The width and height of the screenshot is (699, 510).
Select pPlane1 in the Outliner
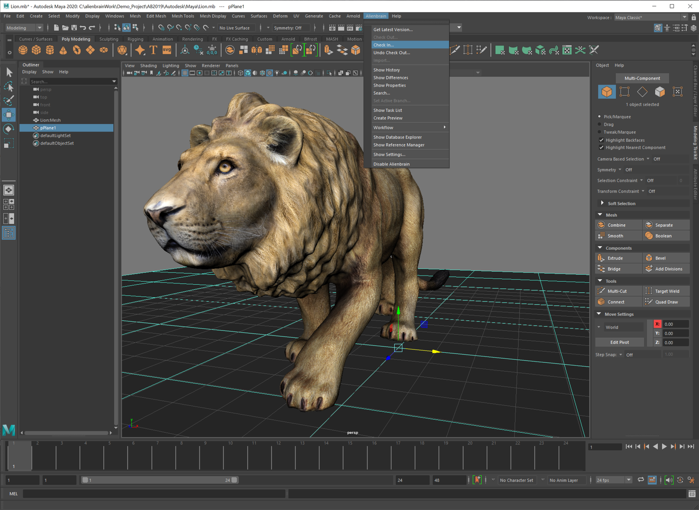pyautogui.click(x=49, y=127)
